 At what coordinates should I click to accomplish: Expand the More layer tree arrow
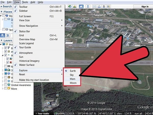click(x=3, y=88)
